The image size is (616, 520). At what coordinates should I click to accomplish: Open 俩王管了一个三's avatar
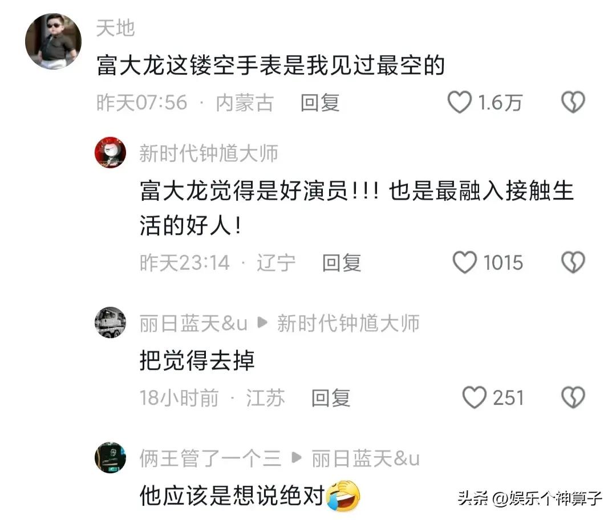[111, 457]
